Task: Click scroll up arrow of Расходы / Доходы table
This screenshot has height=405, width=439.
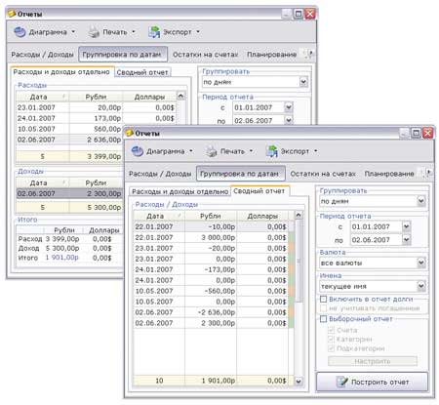Action: coord(299,215)
